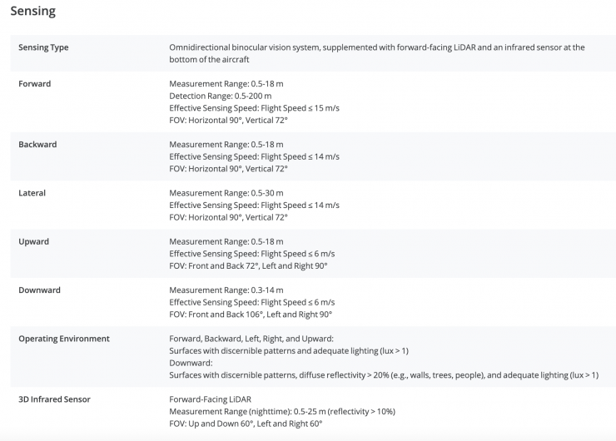This screenshot has height=441, width=616.
Task: Click the FOV Front and Back 72° line
Action: click(x=248, y=265)
